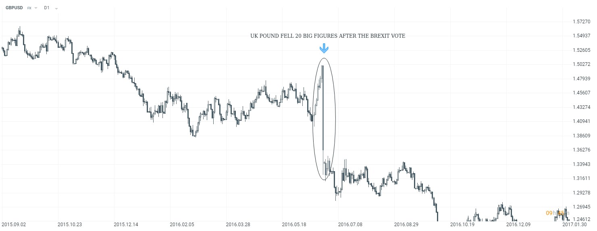Open the FX instrument type dropdown arrow
This screenshot has width=597, height=231.
point(36,8)
